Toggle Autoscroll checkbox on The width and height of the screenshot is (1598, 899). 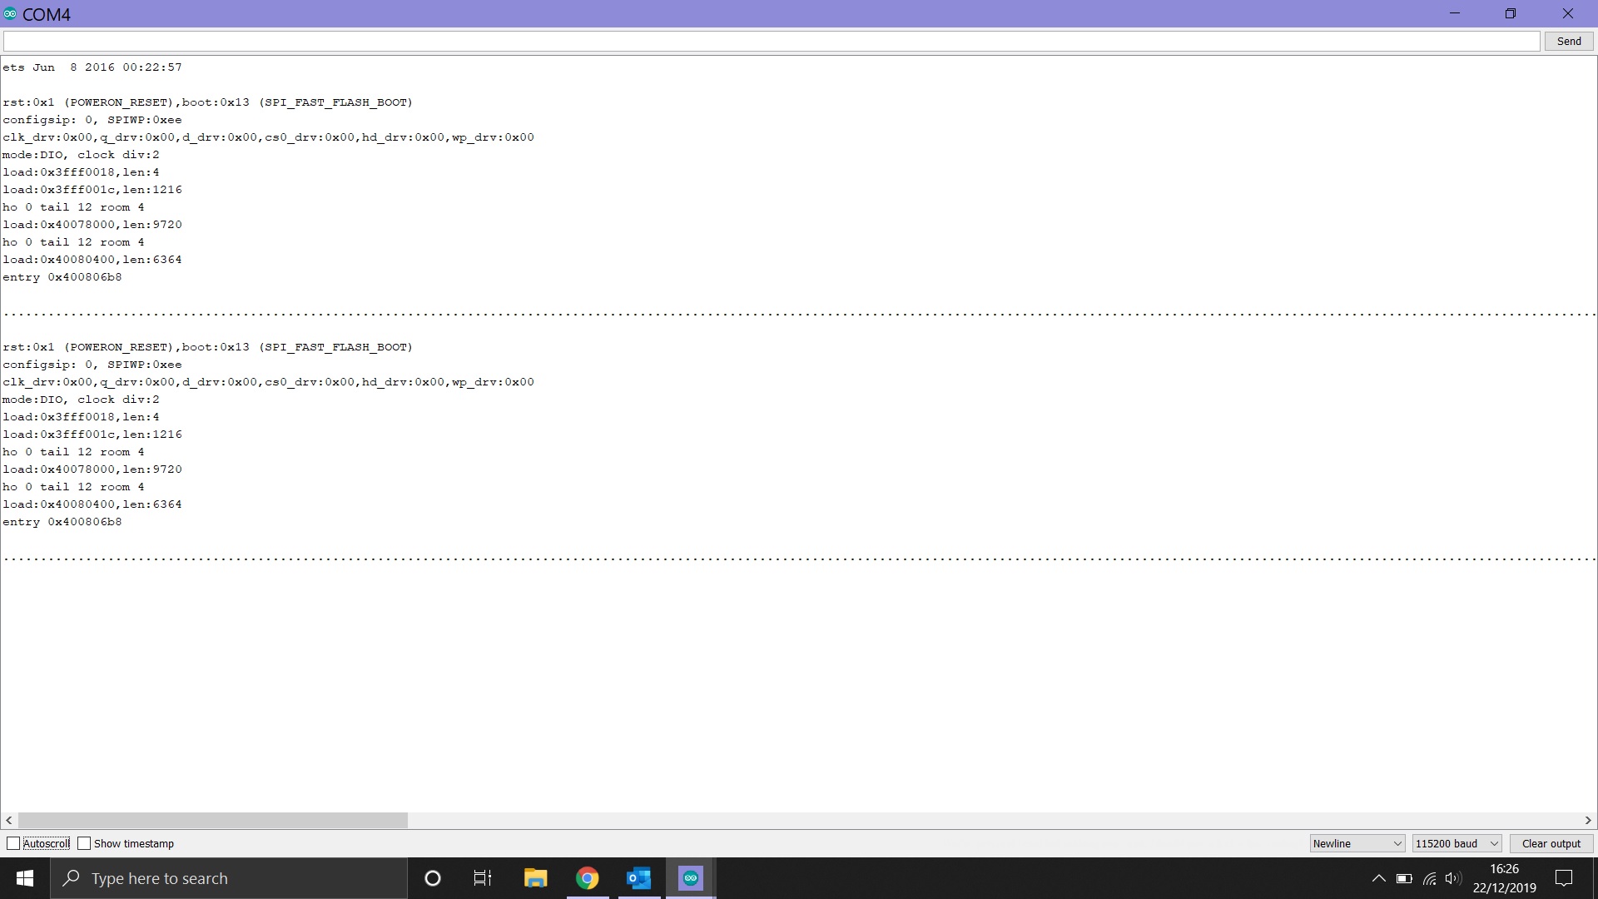point(12,843)
